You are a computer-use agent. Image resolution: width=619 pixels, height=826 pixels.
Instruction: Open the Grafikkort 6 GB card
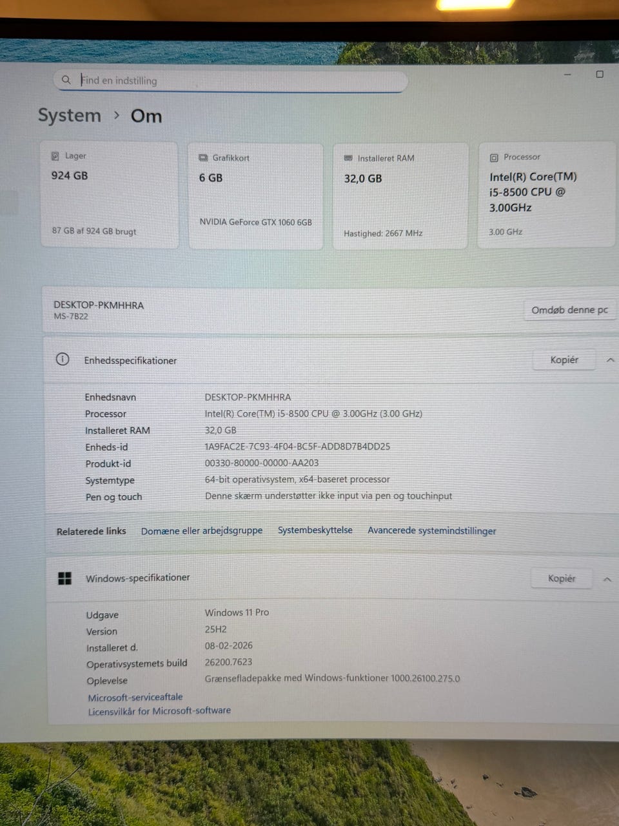pyautogui.click(x=255, y=196)
